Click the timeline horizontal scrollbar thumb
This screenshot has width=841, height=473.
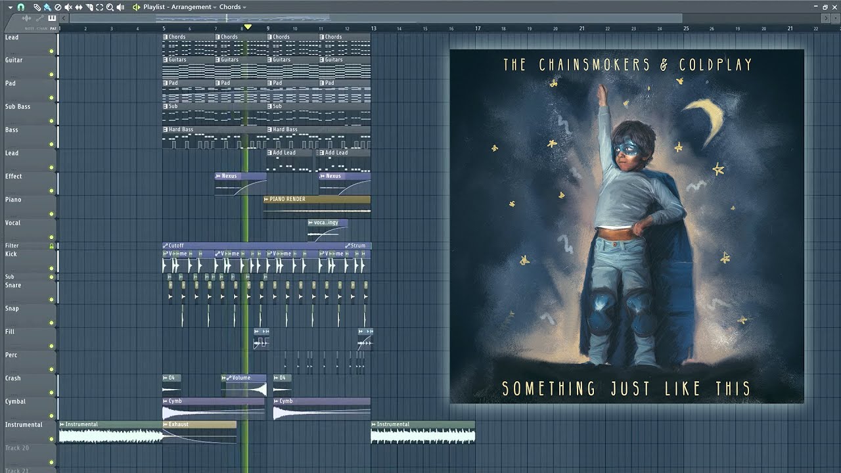pos(376,18)
